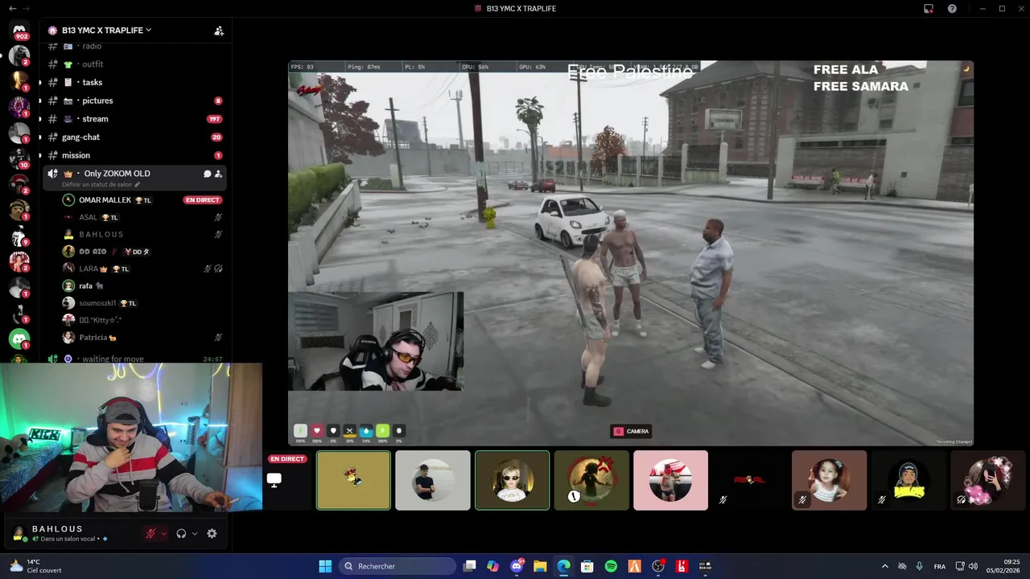This screenshot has width=1030, height=579.
Task: Click EN DIRECT badge next to OMAR MALLEK
Action: pos(203,200)
